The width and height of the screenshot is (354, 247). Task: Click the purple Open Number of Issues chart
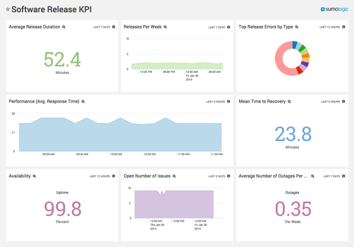click(x=174, y=205)
